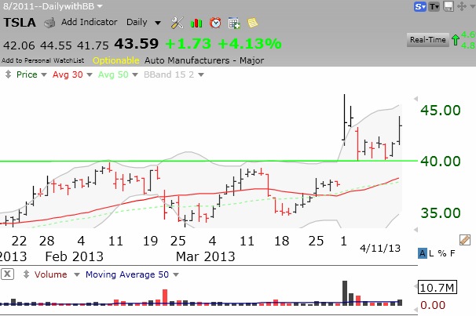Viewport: 476px width, 316px height.
Task: Click the pencil ruler drawing tool icon
Action: pos(465,240)
